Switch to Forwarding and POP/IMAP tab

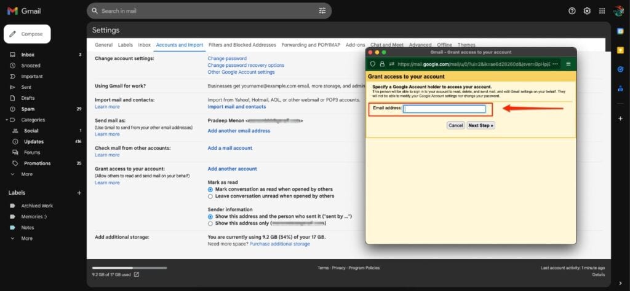311,45
